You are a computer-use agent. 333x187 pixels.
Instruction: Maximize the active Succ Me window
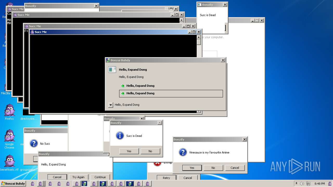click(194, 32)
